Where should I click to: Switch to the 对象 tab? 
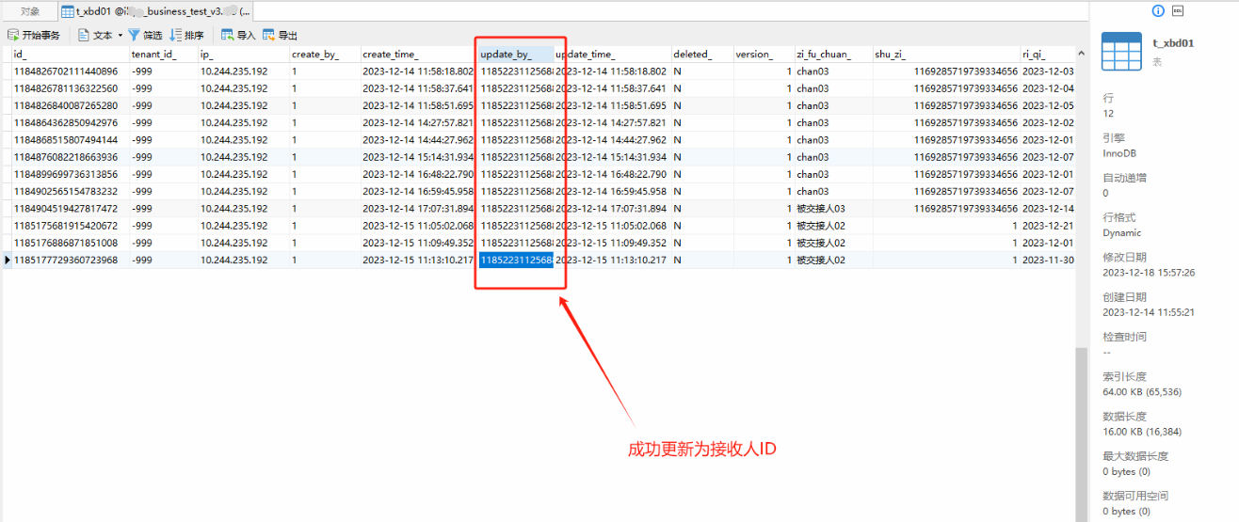click(x=30, y=11)
